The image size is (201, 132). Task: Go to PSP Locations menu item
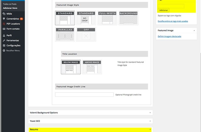coord(13,24)
